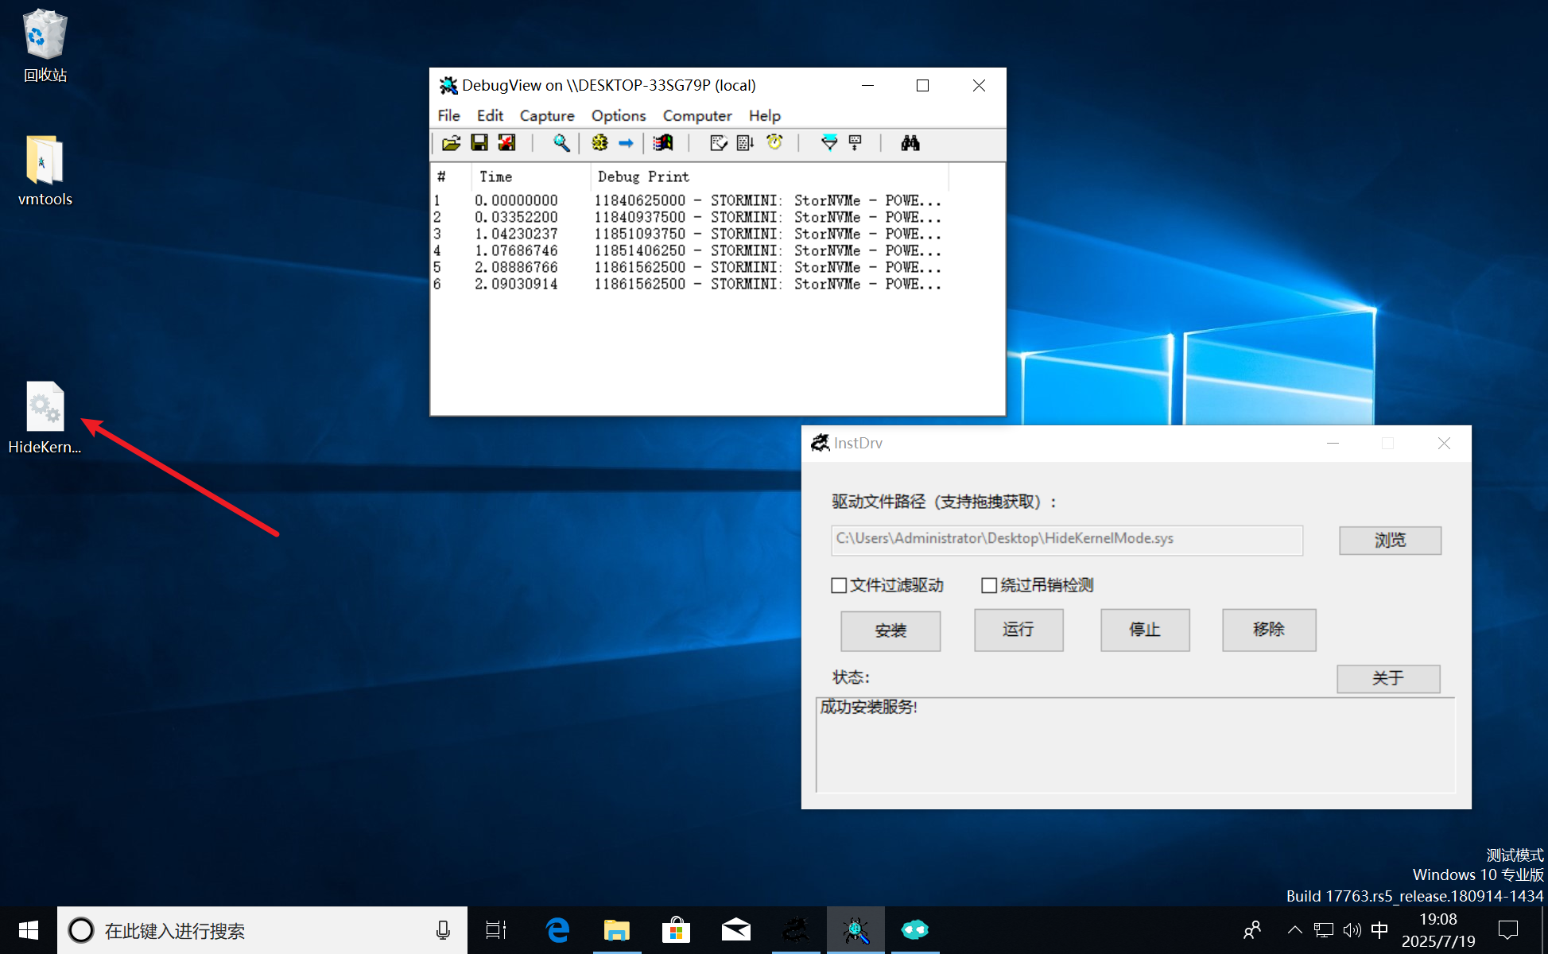This screenshot has height=954, width=1548.
Task: Click the 停止 button
Action: (1144, 630)
